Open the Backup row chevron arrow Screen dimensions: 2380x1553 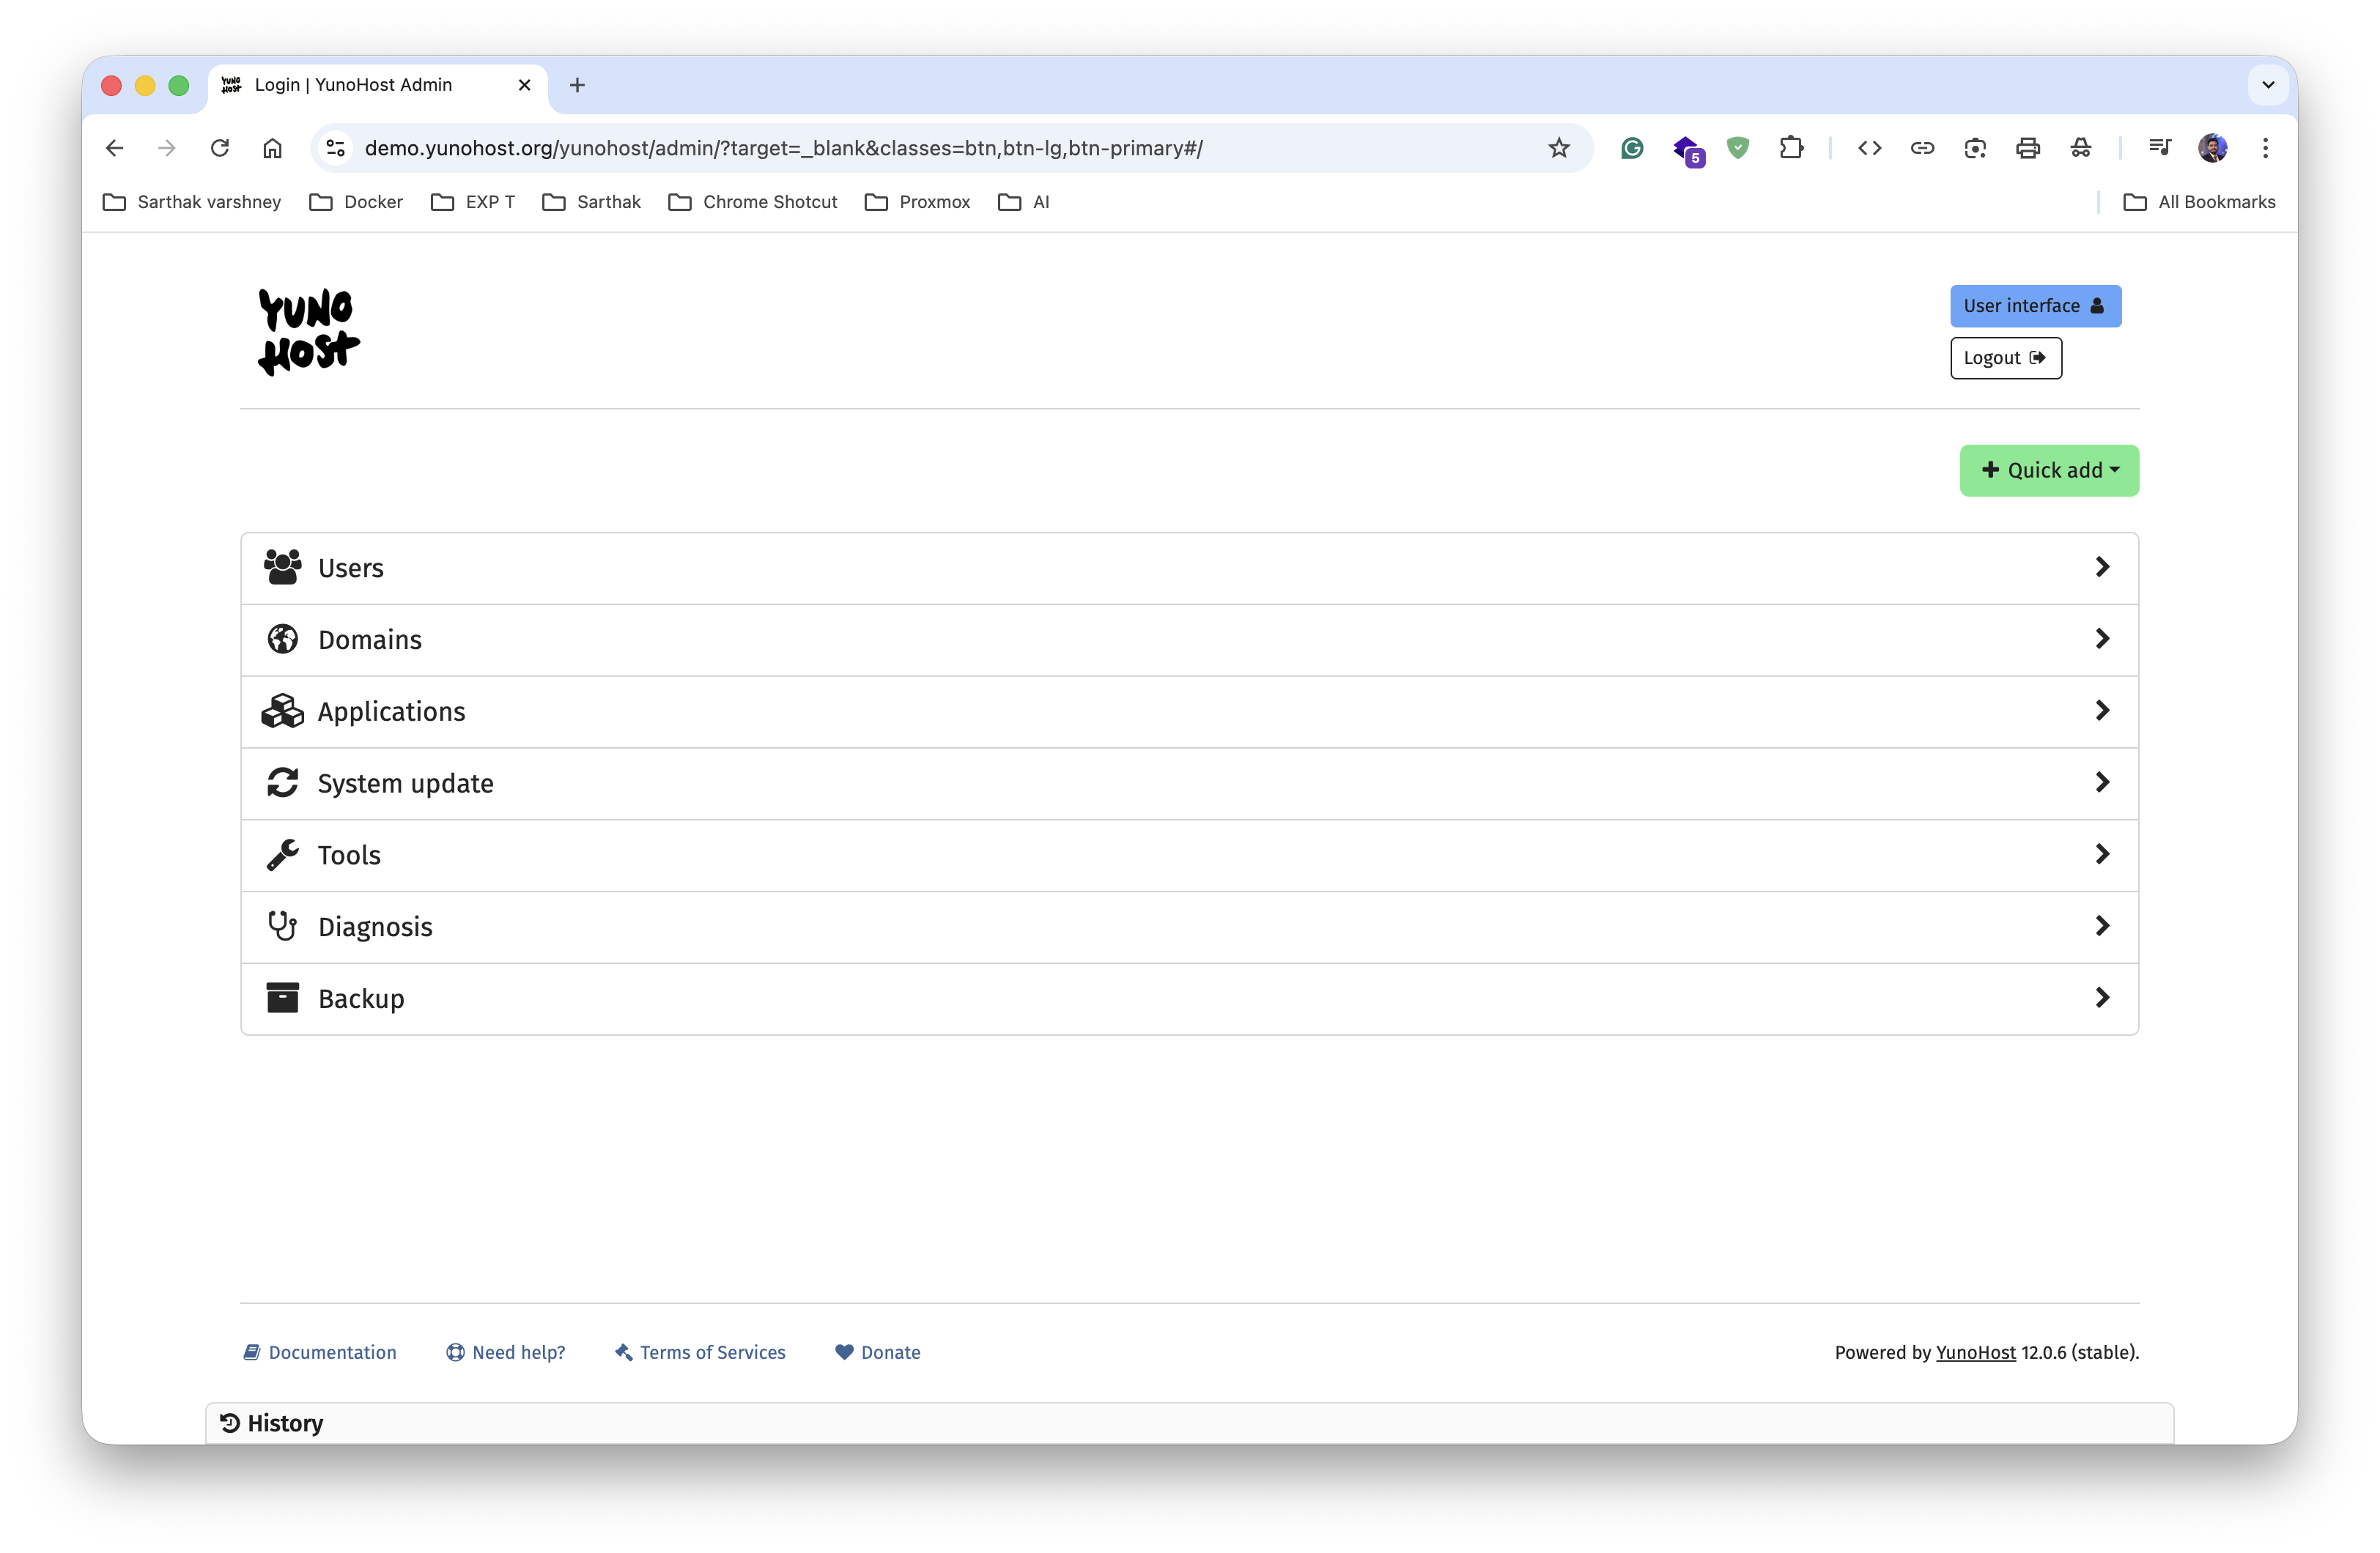(2102, 998)
